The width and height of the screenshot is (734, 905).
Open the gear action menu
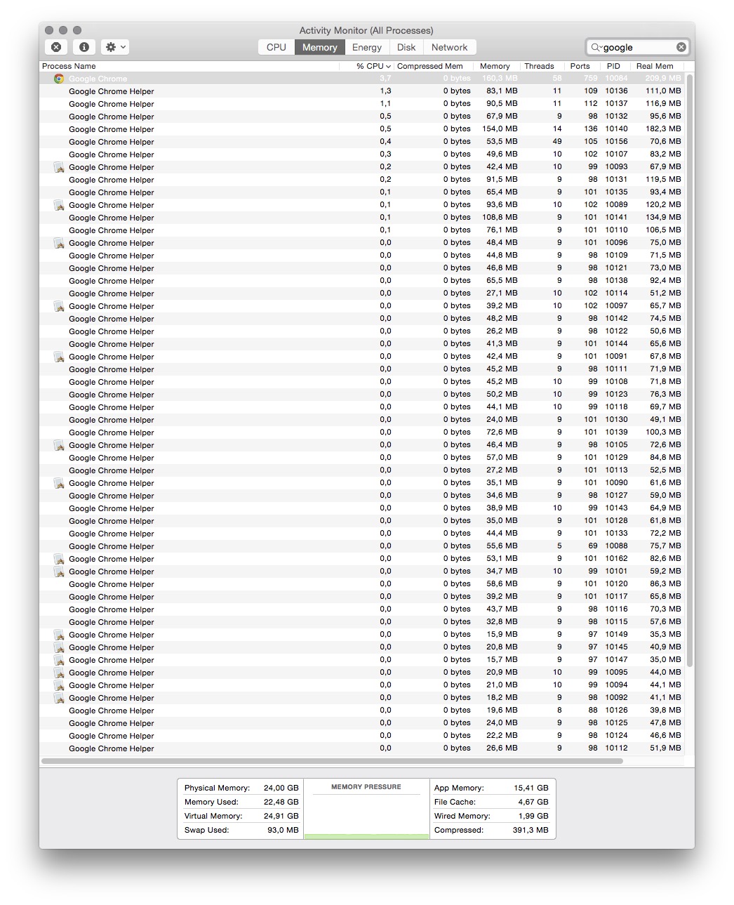[x=115, y=47]
